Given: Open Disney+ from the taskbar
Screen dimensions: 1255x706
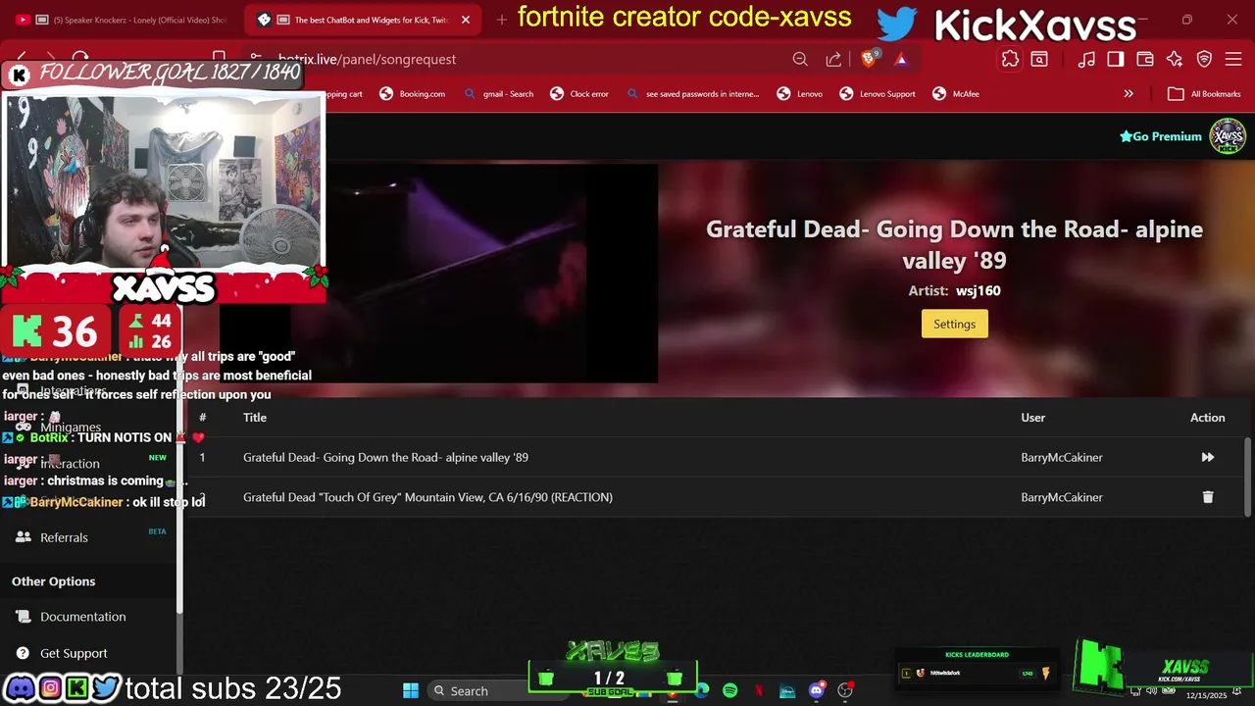Looking at the screenshot, I should click(787, 690).
